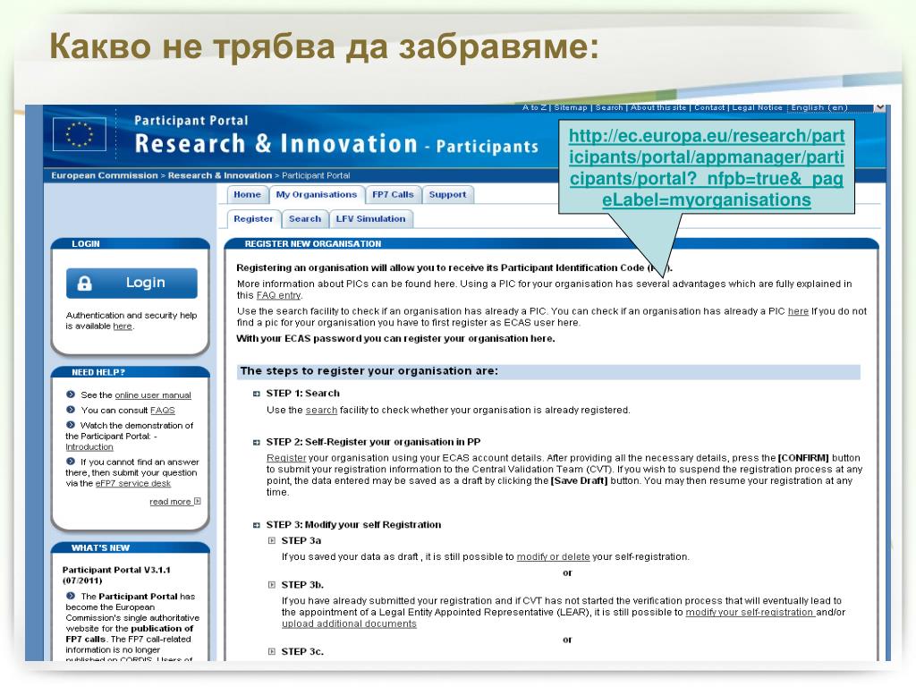Open the FAQS link in Need Help

(163, 410)
